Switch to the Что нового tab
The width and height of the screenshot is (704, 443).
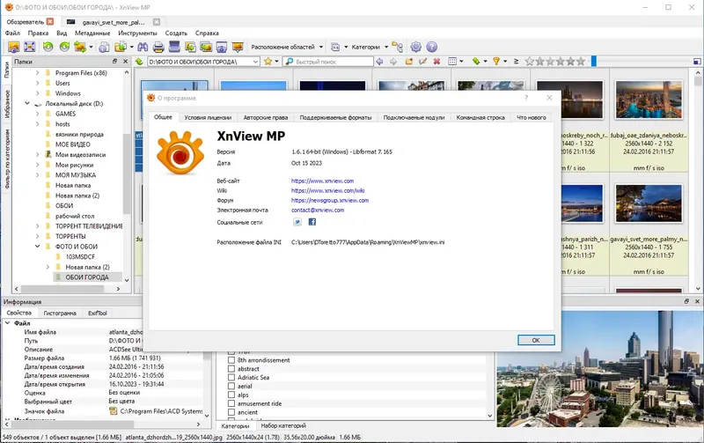click(x=532, y=118)
